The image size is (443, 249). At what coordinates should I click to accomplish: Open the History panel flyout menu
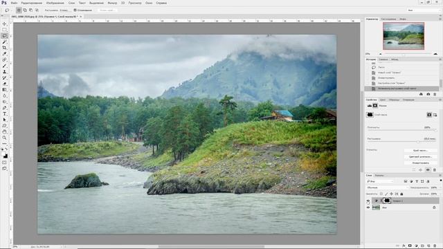coord(440,59)
